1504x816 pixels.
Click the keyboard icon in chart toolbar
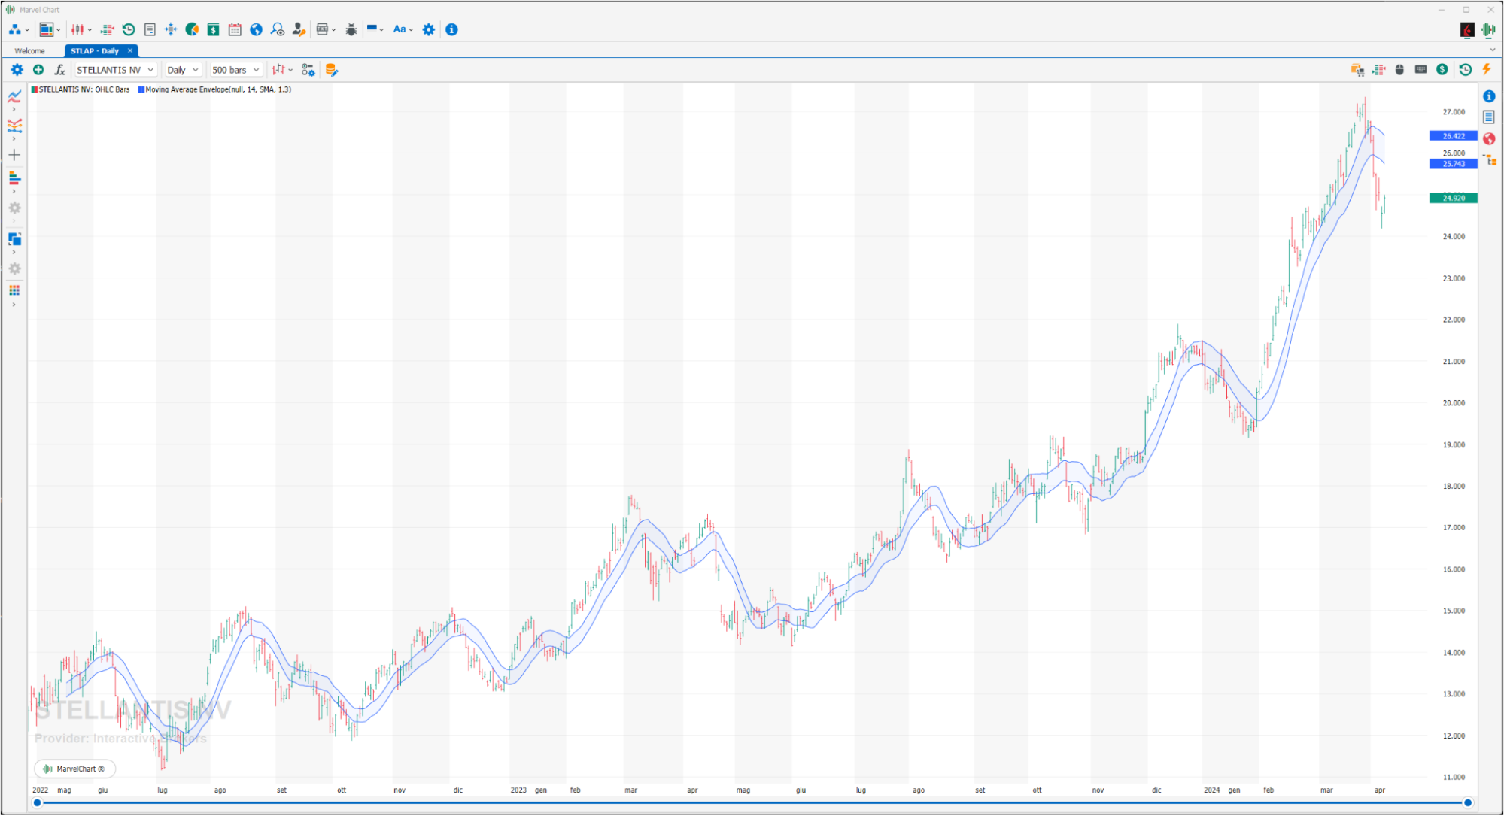(x=1420, y=69)
